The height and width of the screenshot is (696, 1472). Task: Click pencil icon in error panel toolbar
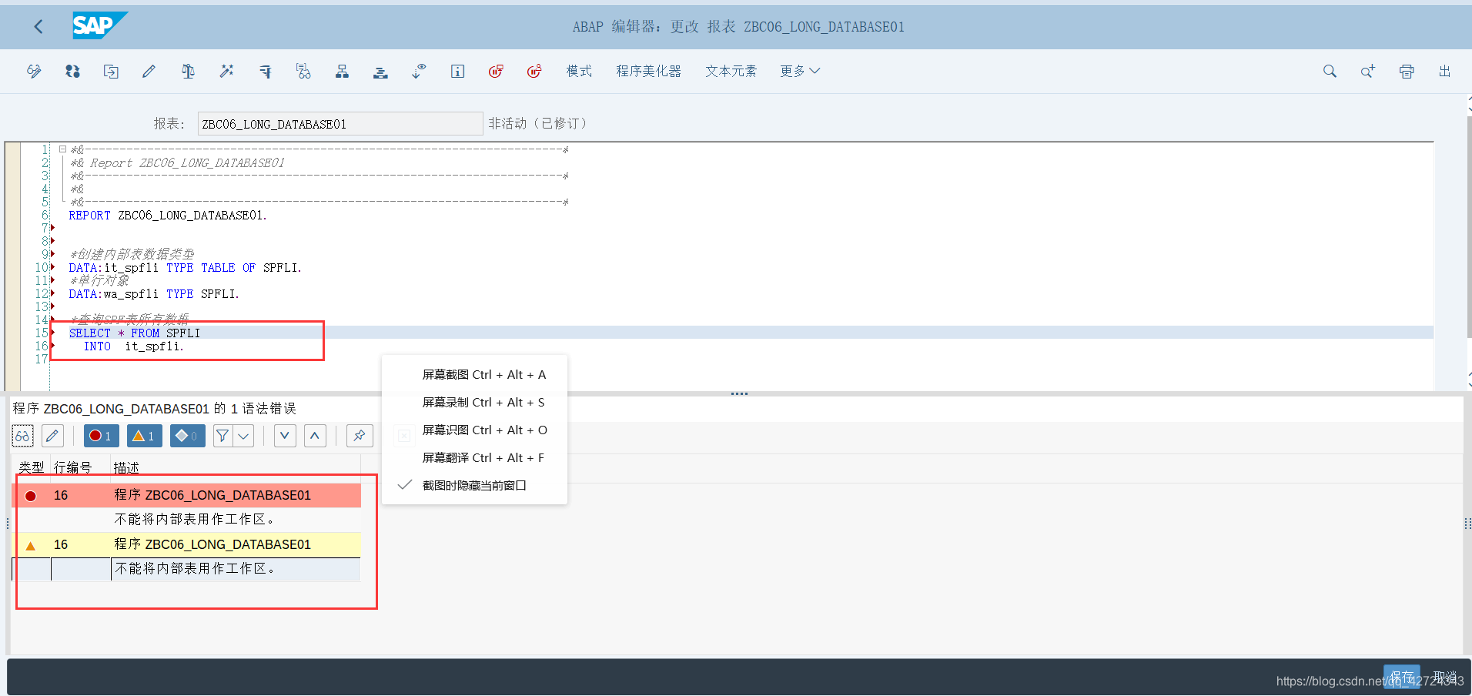(x=52, y=437)
